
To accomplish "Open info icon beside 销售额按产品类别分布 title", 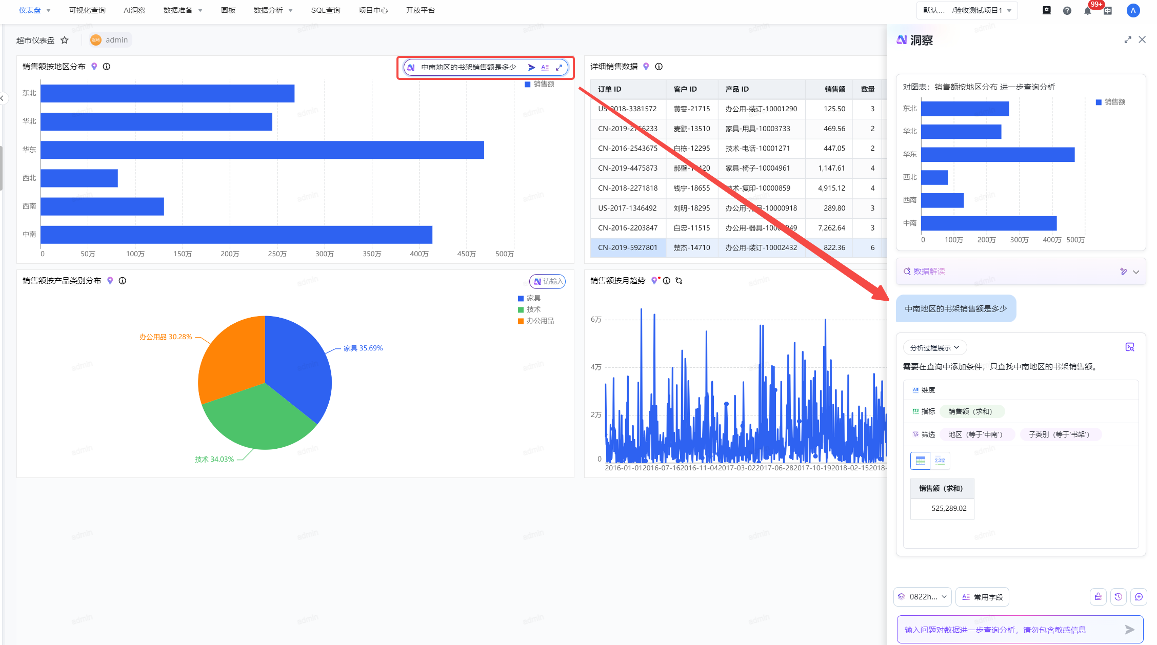I will 123,281.
